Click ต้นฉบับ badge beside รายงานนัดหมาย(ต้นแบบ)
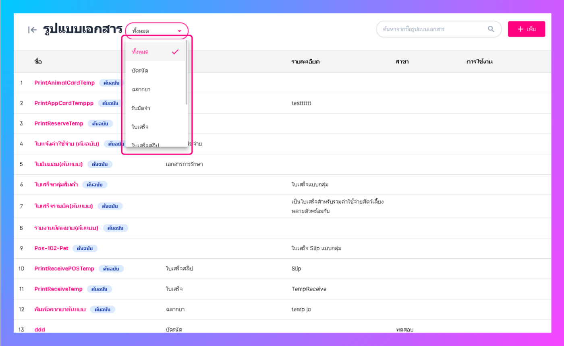The height and width of the screenshot is (346, 564). click(x=116, y=228)
